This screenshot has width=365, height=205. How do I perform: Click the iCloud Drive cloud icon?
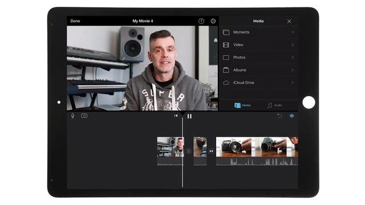226,83
